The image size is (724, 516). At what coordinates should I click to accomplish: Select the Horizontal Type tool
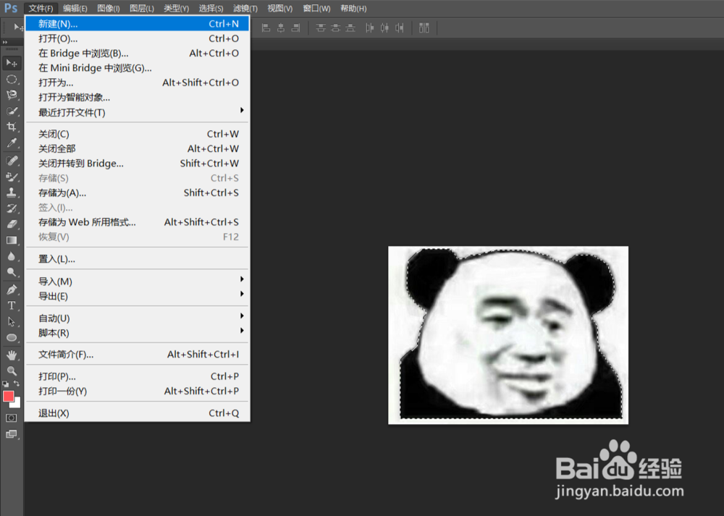click(12, 305)
